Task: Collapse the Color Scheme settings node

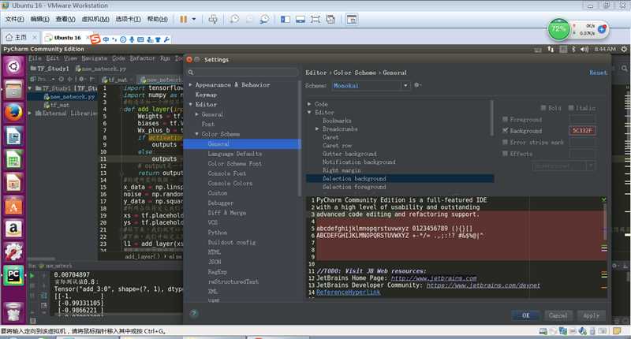Action: tap(197, 134)
